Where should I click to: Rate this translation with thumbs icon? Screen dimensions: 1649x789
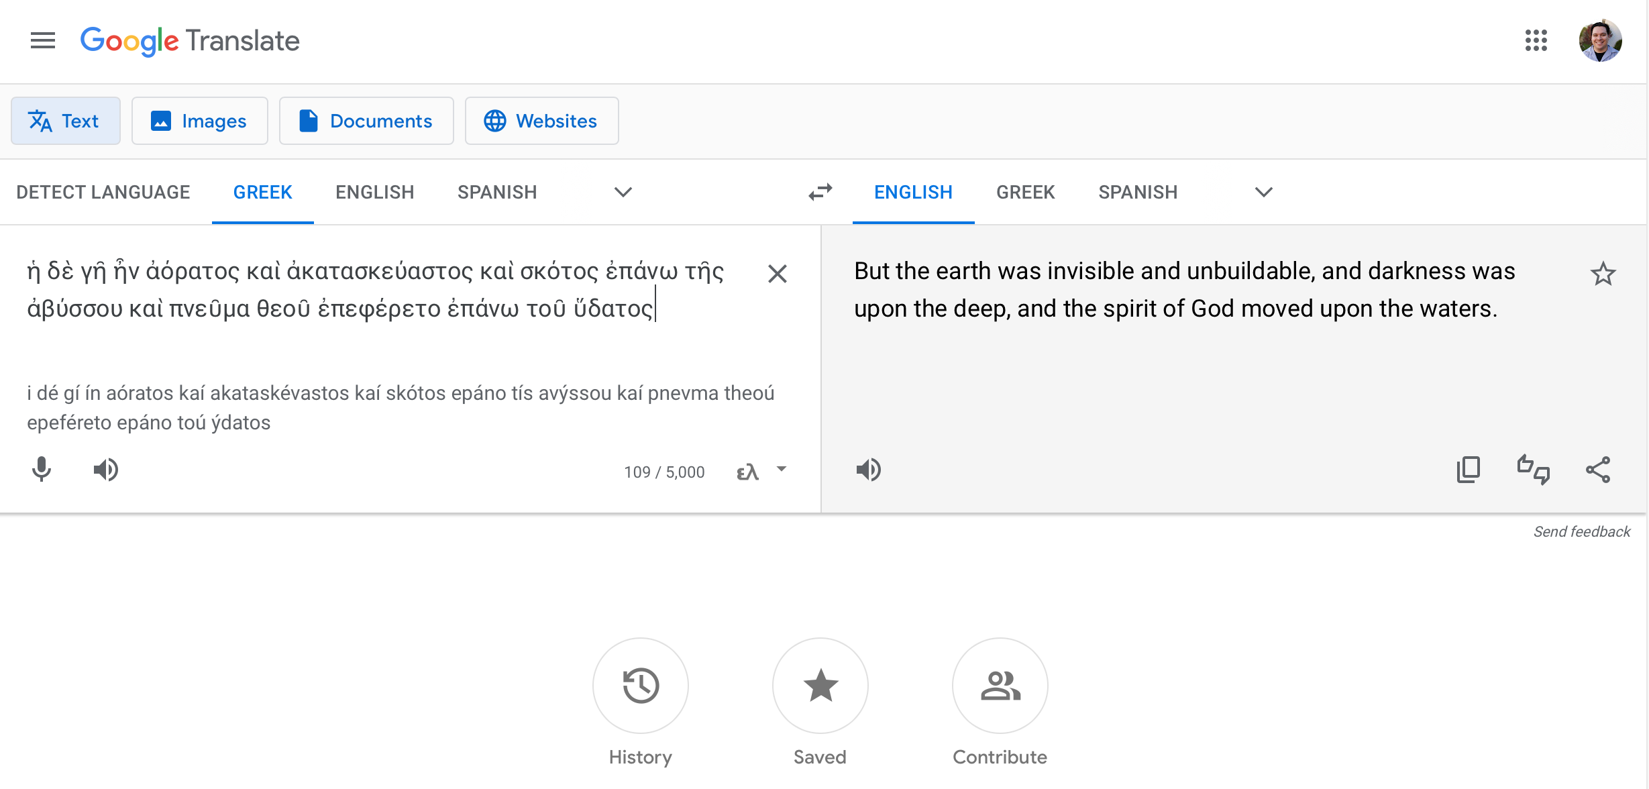(x=1533, y=470)
